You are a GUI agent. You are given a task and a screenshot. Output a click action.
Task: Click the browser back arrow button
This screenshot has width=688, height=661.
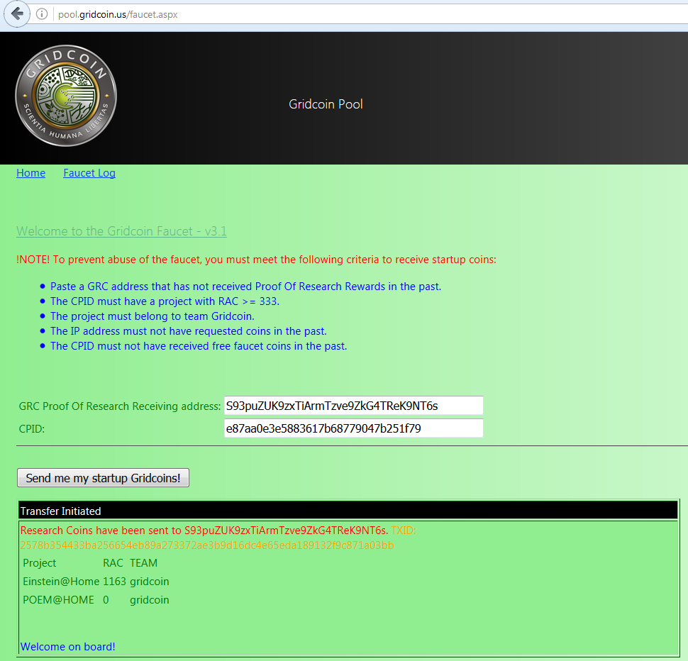(x=17, y=14)
